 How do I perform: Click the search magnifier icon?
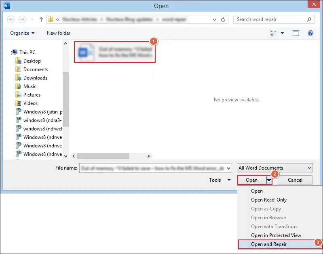coord(309,19)
